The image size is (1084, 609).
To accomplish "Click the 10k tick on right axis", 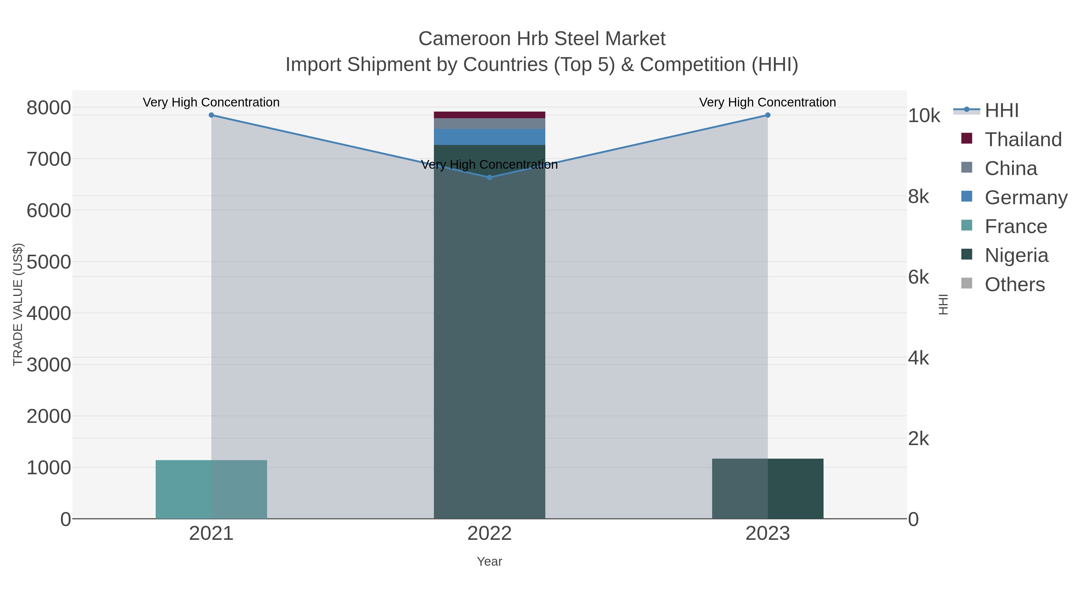I will tap(924, 115).
